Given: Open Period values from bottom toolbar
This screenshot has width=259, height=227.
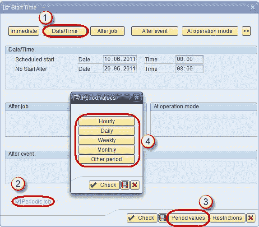Looking at the screenshot, I should click(188, 218).
